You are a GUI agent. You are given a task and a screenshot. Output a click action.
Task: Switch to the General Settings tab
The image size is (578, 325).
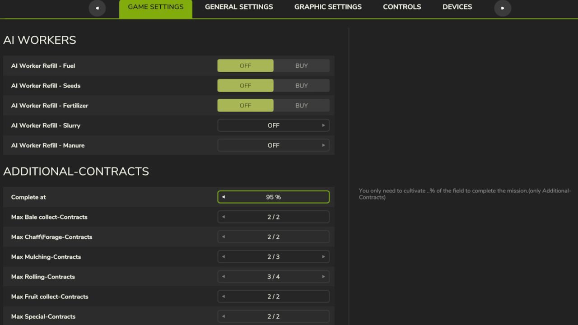239,7
